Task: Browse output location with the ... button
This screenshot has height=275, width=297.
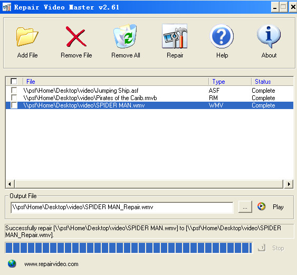Action: 245,207
